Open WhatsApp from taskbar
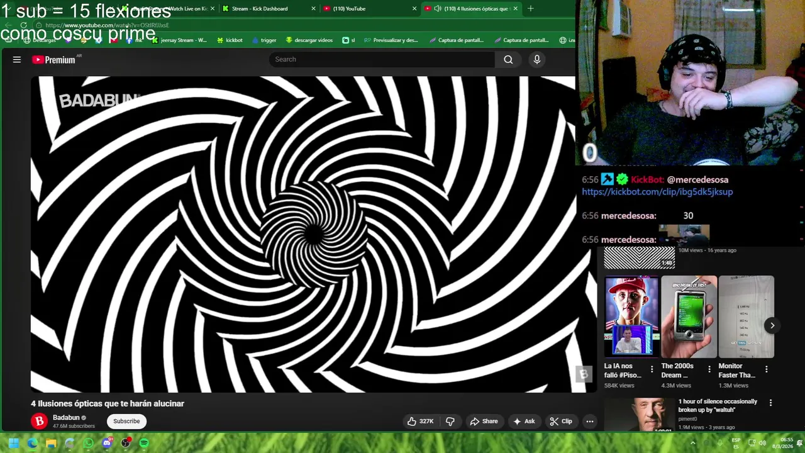This screenshot has height=453, width=805. [88, 443]
